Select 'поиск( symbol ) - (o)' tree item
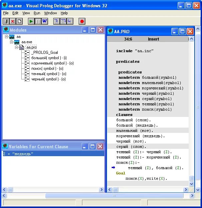The height and width of the screenshot is (208, 202). click(47, 68)
